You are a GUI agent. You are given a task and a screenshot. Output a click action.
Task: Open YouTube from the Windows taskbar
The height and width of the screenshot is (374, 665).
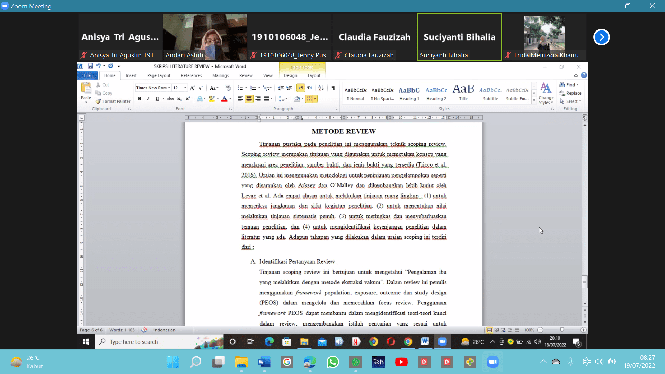pos(401,362)
